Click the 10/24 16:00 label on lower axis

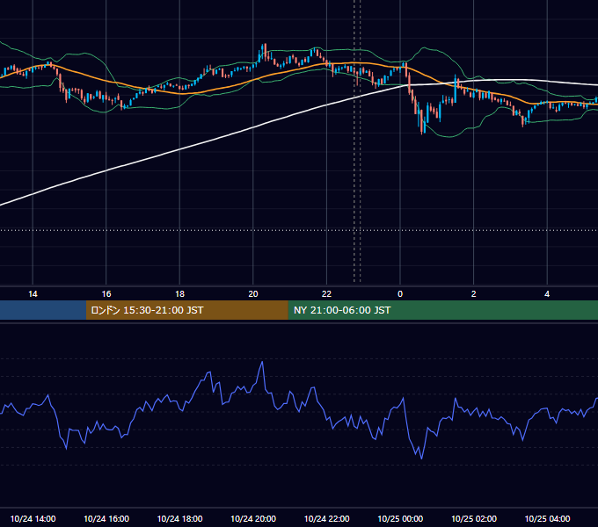point(106,518)
